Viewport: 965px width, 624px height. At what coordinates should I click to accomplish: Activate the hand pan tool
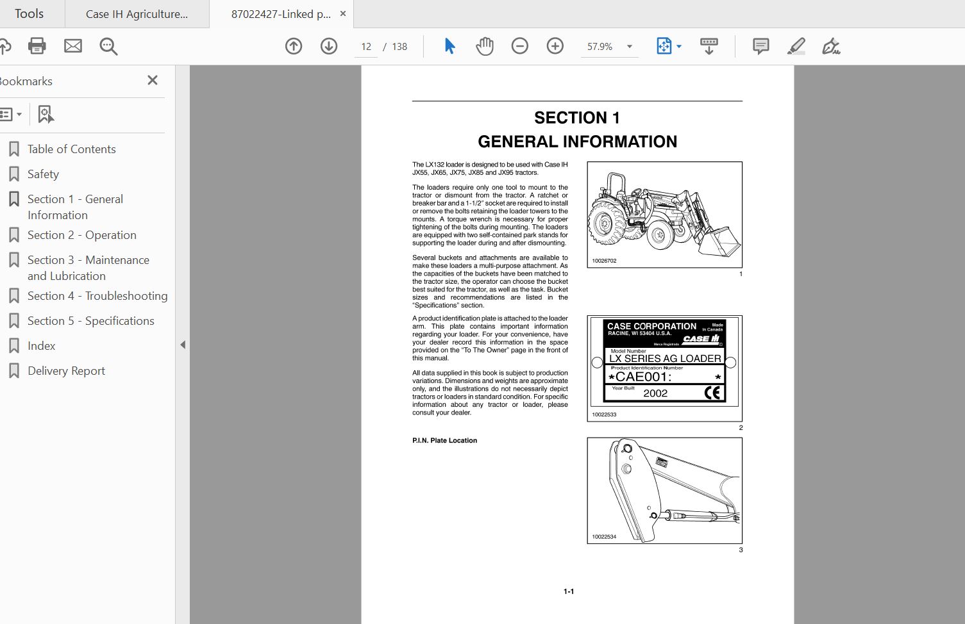[x=485, y=46]
